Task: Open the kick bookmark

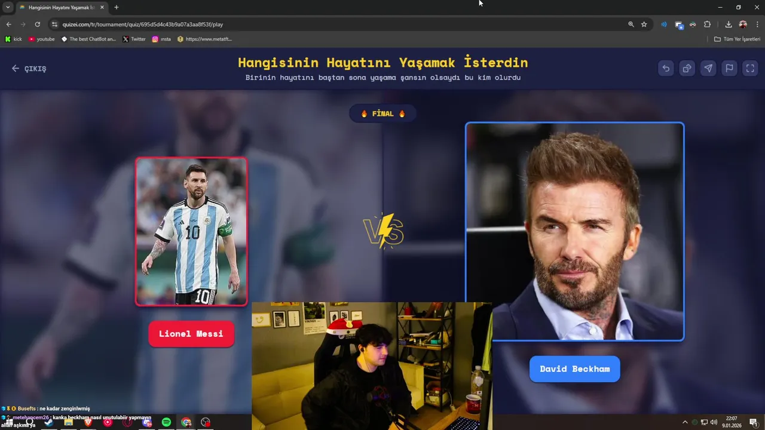Action: tap(13, 39)
